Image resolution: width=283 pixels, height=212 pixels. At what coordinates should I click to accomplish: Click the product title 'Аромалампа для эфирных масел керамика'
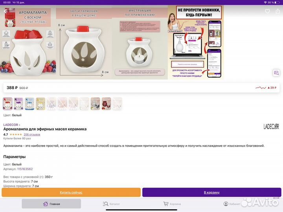tap(45, 129)
